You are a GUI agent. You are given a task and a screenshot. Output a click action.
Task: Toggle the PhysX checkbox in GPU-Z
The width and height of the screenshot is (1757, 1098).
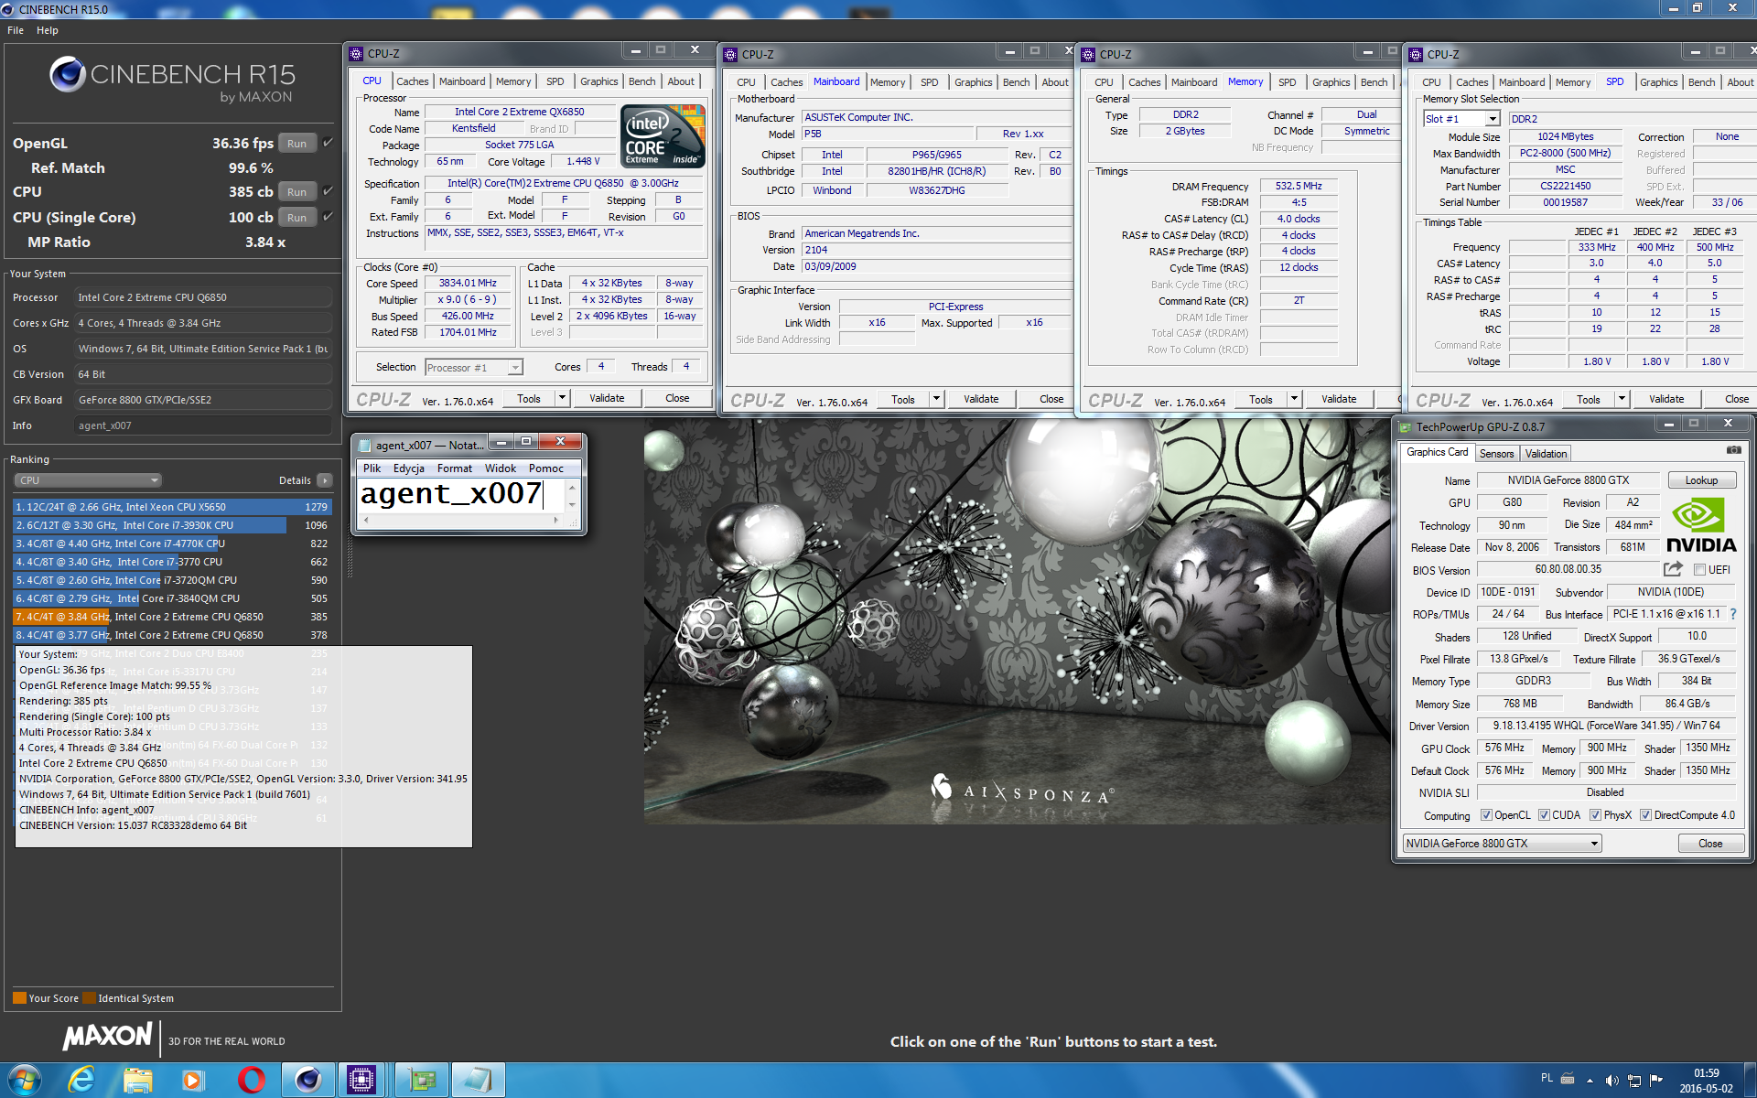click(1595, 815)
